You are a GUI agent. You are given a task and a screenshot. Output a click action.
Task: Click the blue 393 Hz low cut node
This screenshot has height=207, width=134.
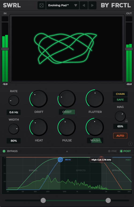(60, 160)
